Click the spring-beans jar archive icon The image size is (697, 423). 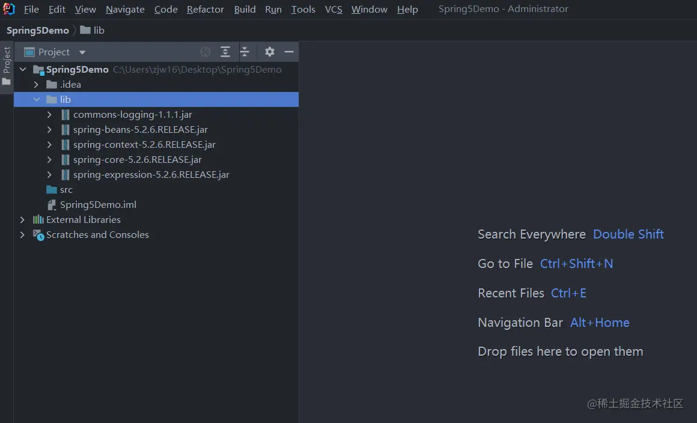(x=65, y=130)
